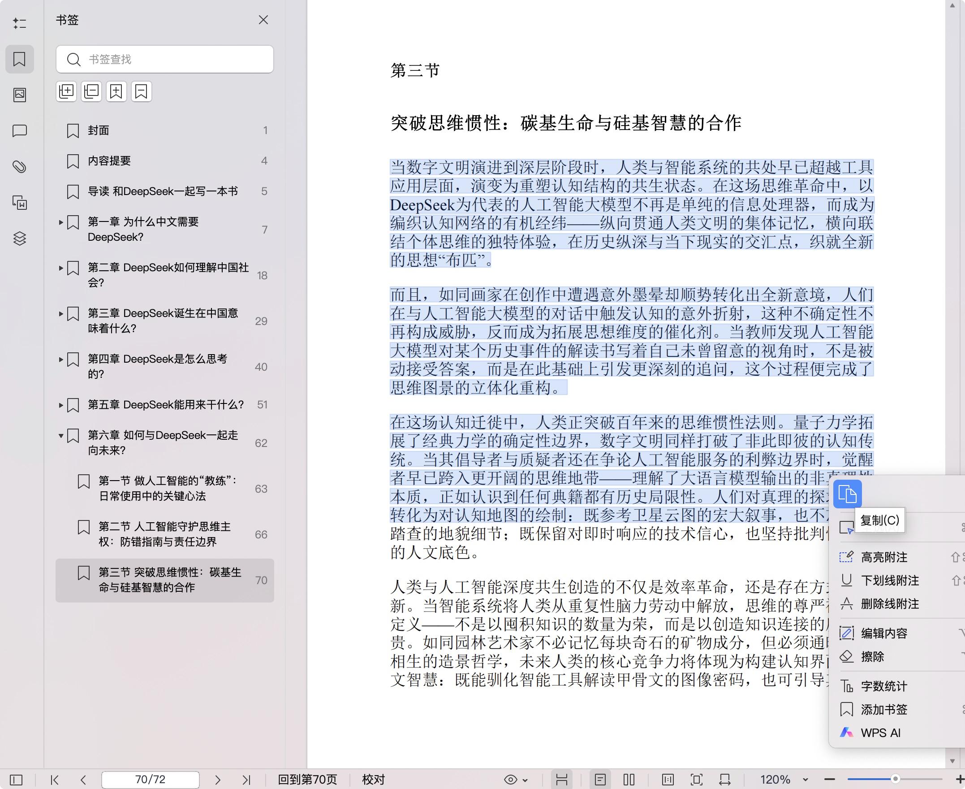Open the outline list icon in left sidebar
Image resolution: width=965 pixels, height=789 pixels.
coord(20,23)
